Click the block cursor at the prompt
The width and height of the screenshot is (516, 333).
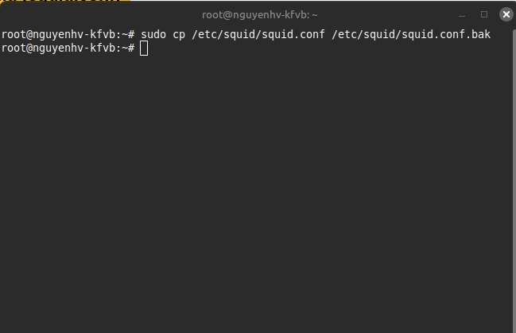pyautogui.click(x=144, y=48)
